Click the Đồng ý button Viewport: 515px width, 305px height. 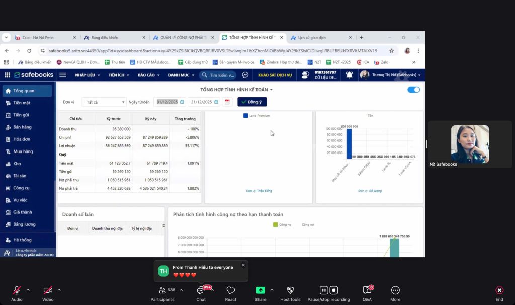click(x=252, y=102)
